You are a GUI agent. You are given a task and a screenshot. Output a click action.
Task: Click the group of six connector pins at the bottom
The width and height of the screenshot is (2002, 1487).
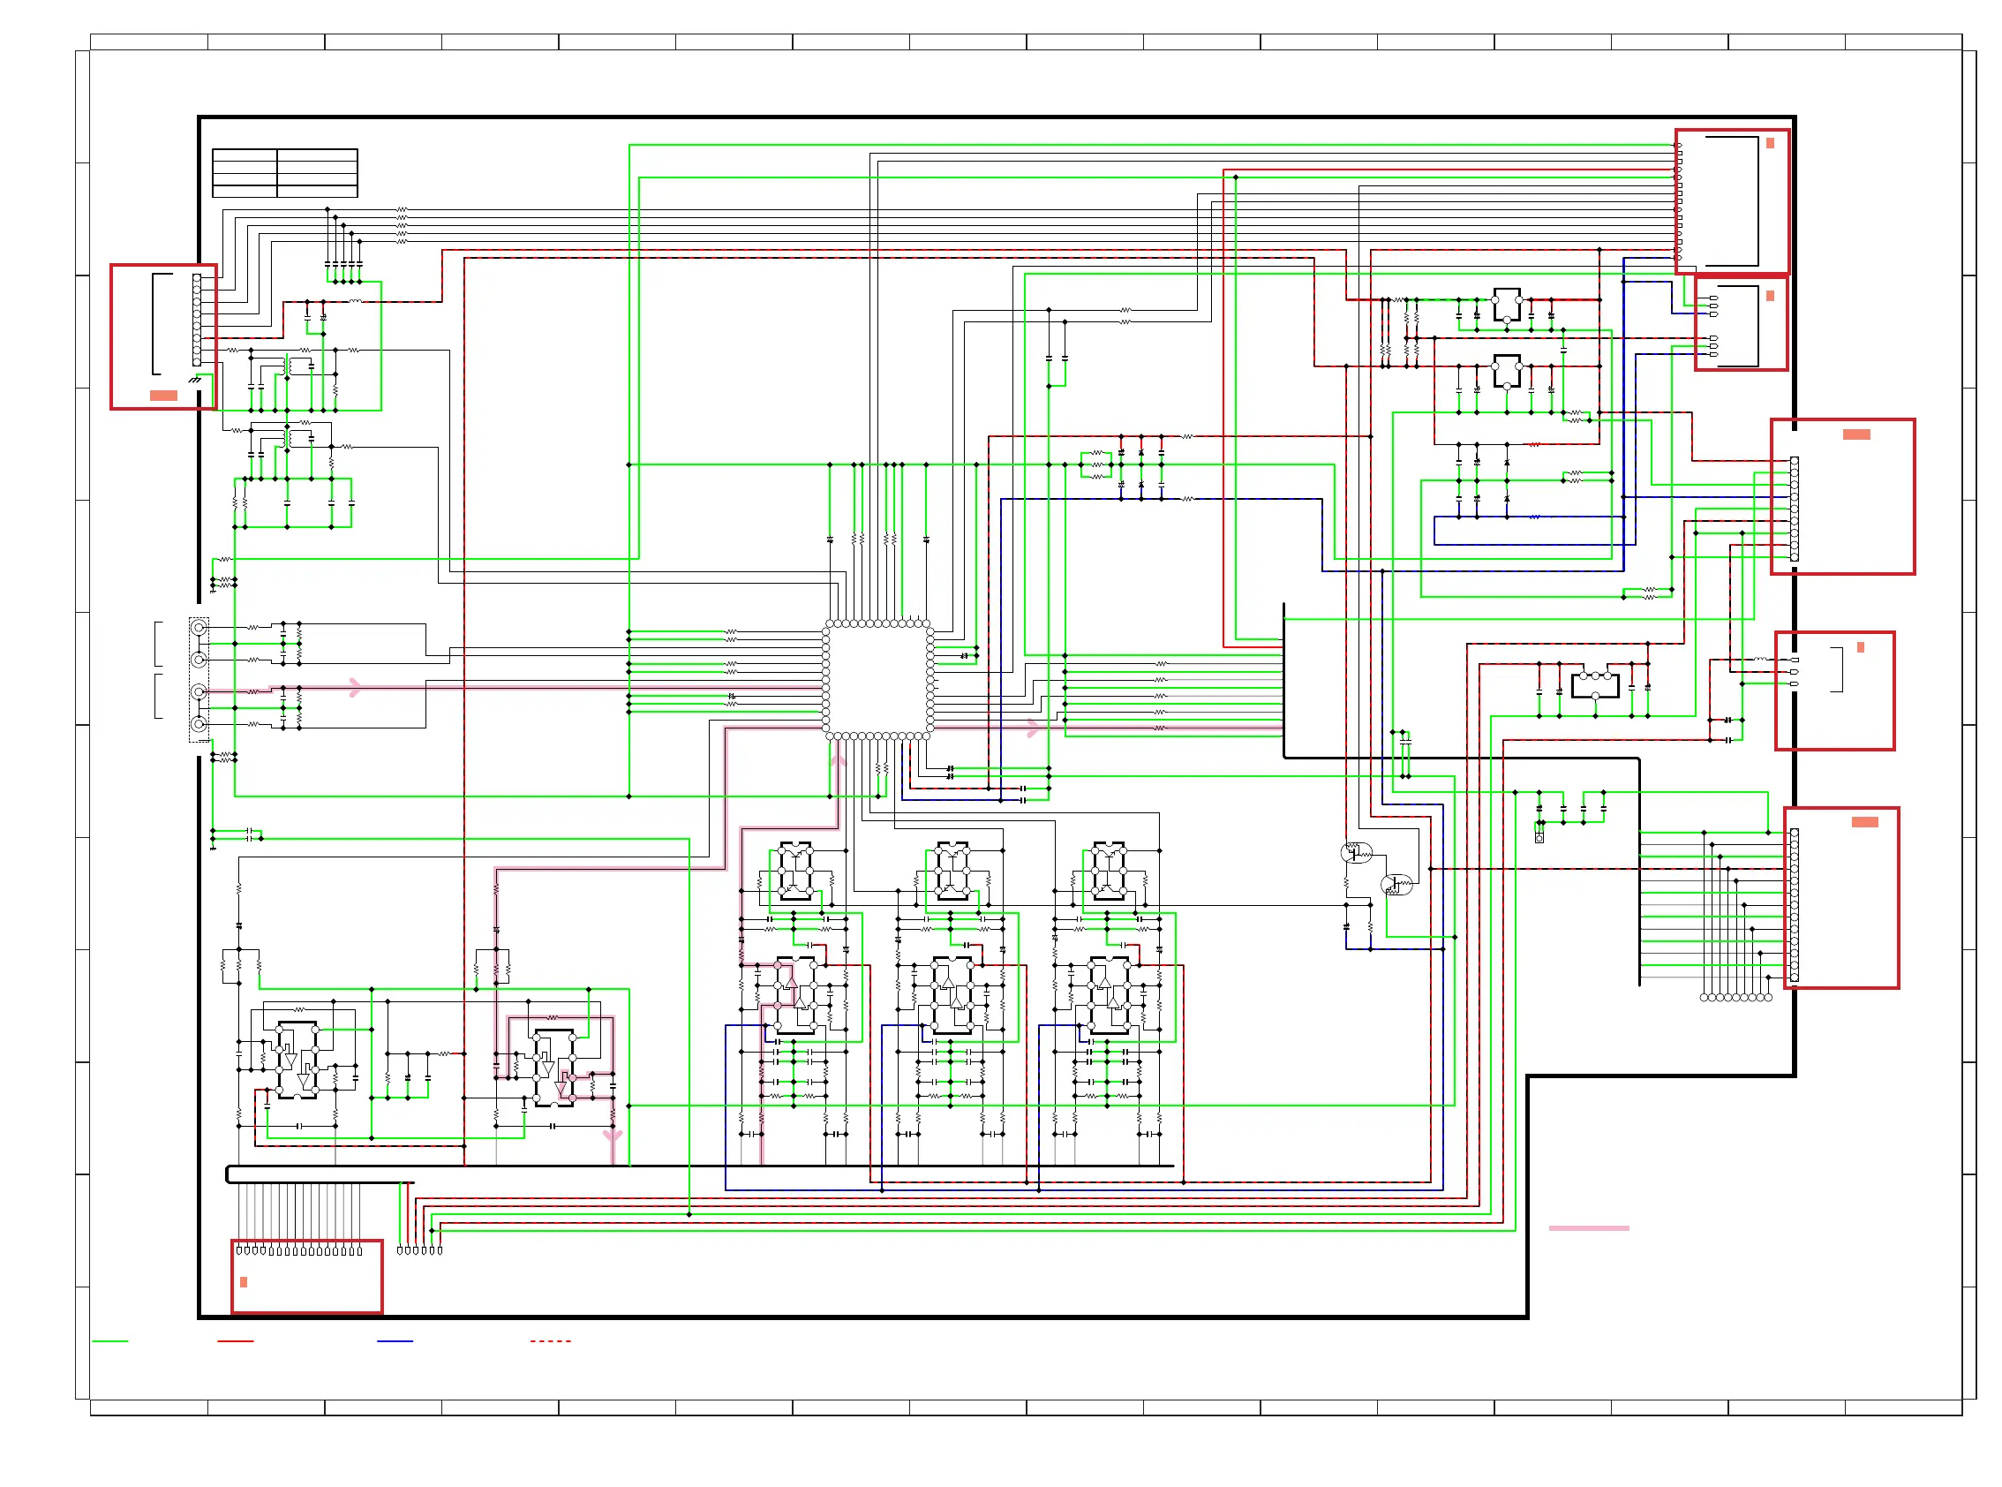(419, 1250)
